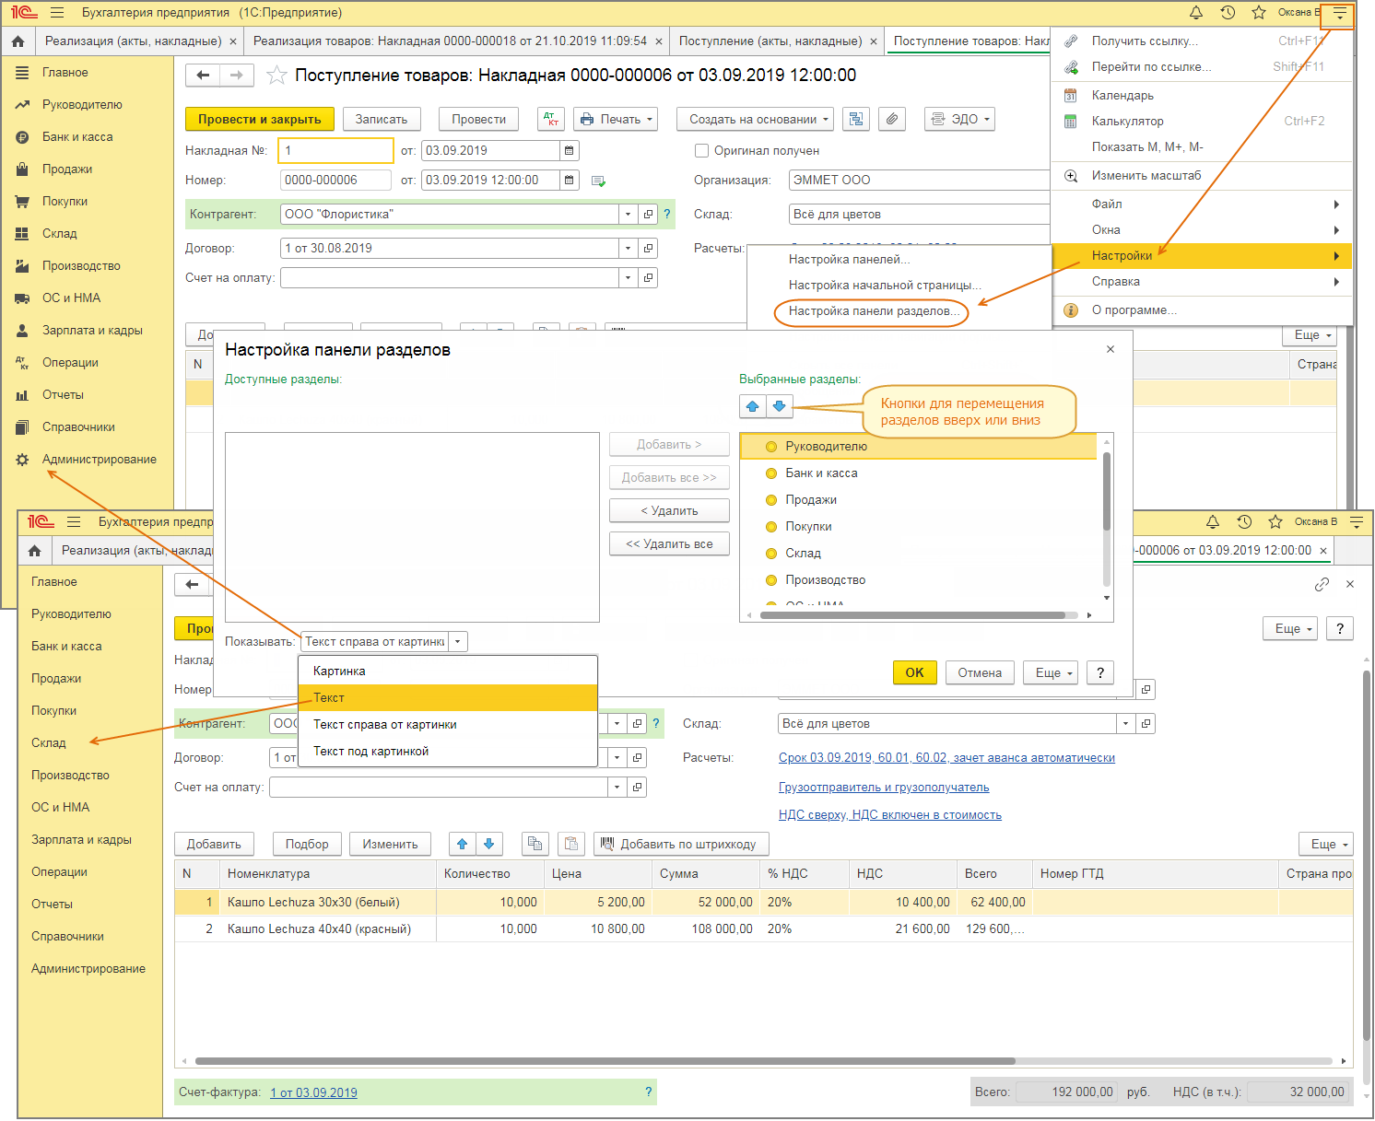Click the gear icon for Администрирование
Screen dimensions: 1375x1121
click(22, 460)
